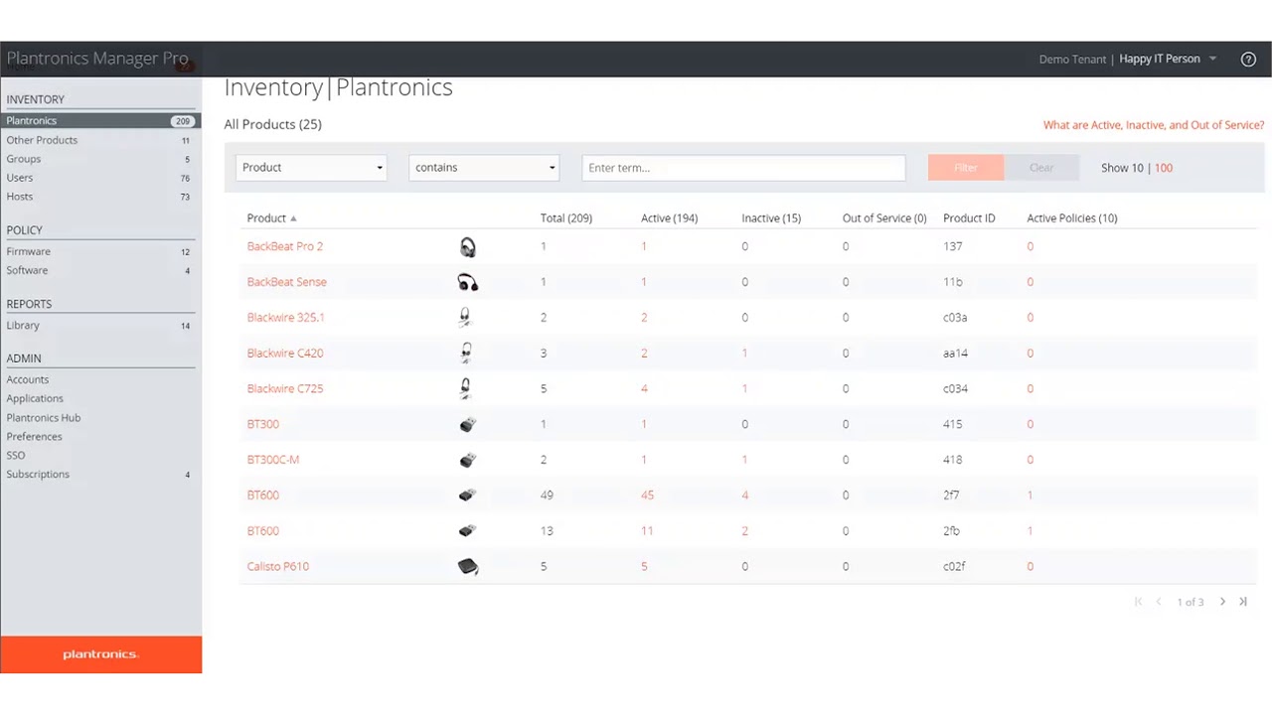Open the BT300C-M product link

click(x=273, y=460)
